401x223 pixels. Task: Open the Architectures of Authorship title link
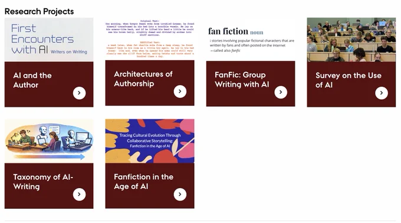(143, 79)
